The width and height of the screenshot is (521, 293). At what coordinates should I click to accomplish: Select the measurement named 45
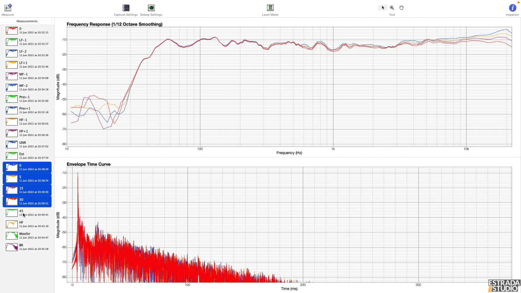click(x=27, y=213)
